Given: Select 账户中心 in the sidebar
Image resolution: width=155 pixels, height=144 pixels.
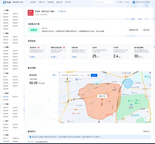Looking at the screenshot, I should [x=6, y=138].
